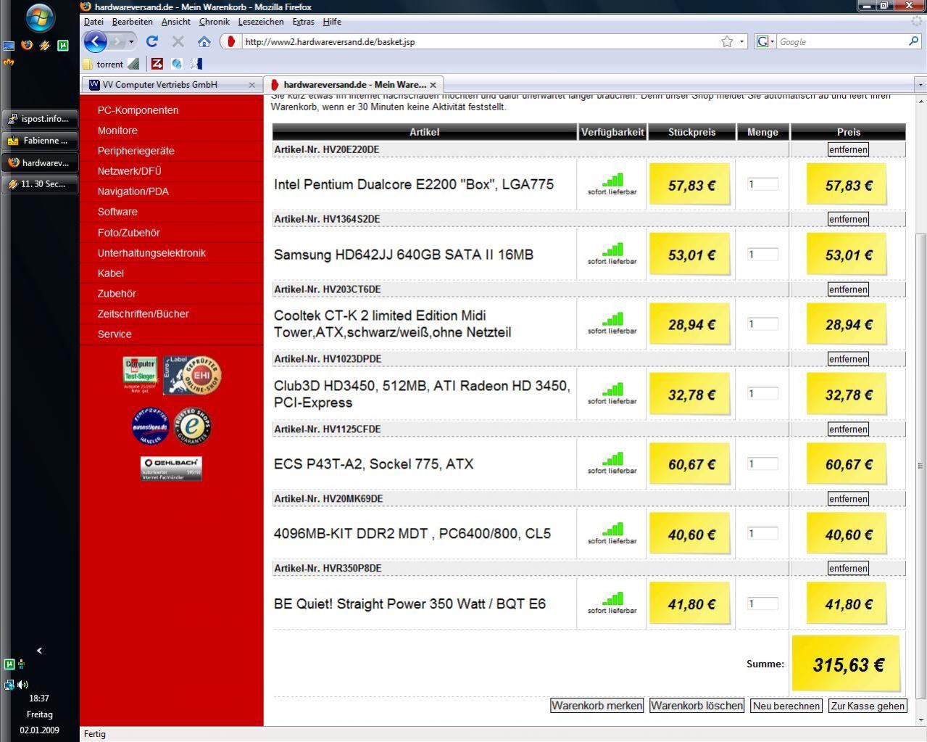Image resolution: width=927 pixels, height=742 pixels.
Task: Launch Firefox from quick launch
Action: pos(27,45)
